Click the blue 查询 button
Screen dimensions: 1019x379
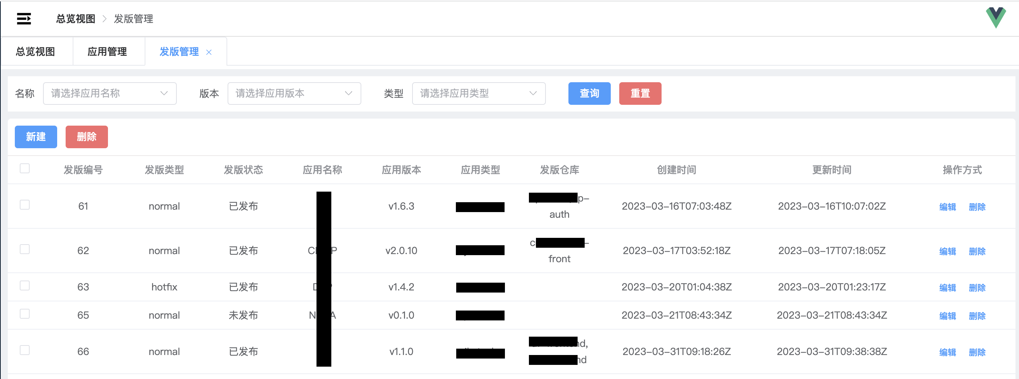pyautogui.click(x=589, y=94)
